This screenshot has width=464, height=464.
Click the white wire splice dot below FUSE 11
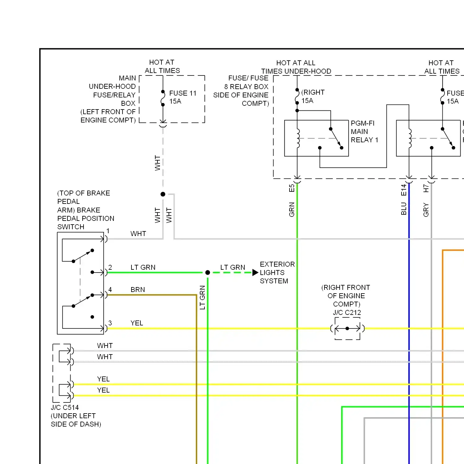pos(163,194)
